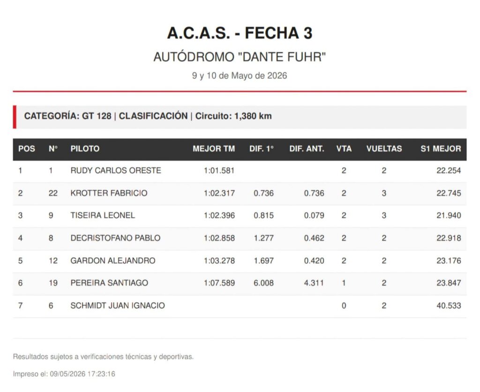Image resolution: width=480 pixels, height=392 pixels.
Task: Click best time 1:01.581
Action: click(x=219, y=171)
